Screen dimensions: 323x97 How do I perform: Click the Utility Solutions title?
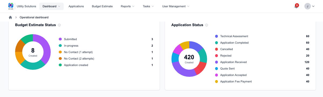[x=26, y=6]
